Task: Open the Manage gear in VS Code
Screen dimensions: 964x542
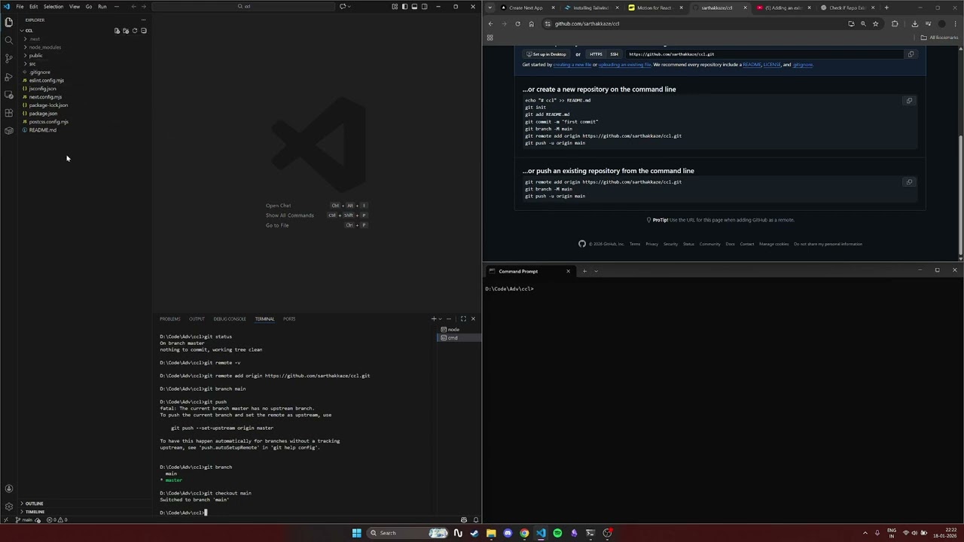Action: [x=9, y=507]
